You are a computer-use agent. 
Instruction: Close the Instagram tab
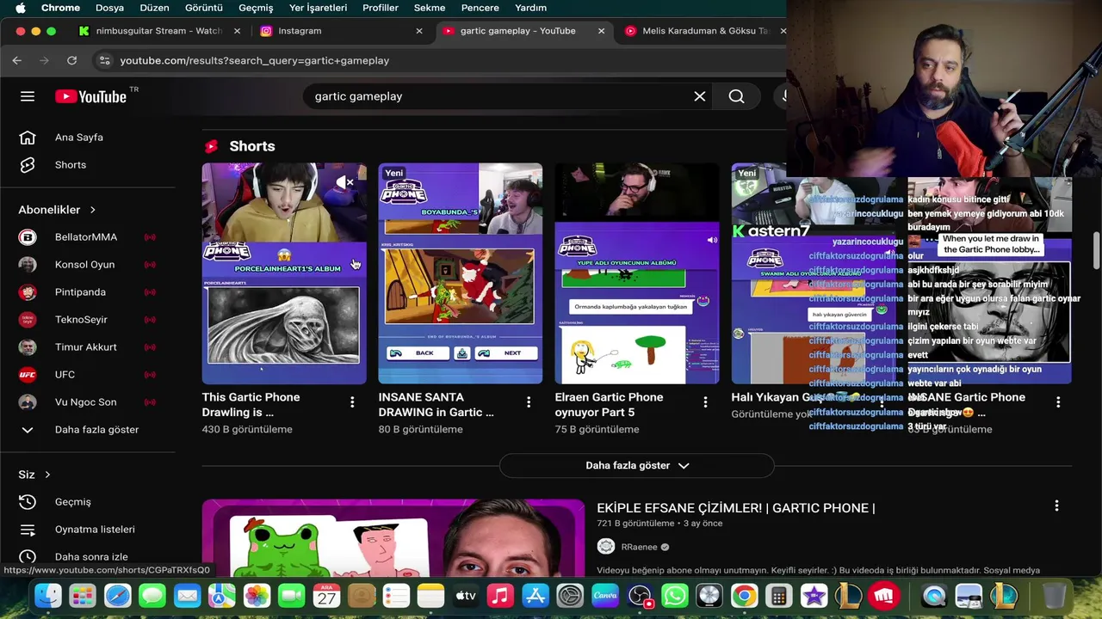tap(419, 31)
